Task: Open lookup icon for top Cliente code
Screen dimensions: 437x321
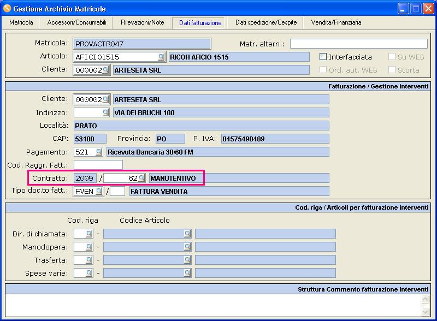Action: click(105, 70)
